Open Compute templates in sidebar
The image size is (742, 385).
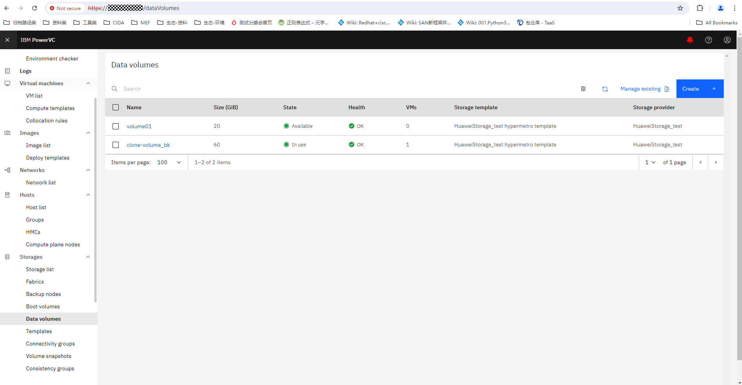pyautogui.click(x=50, y=108)
